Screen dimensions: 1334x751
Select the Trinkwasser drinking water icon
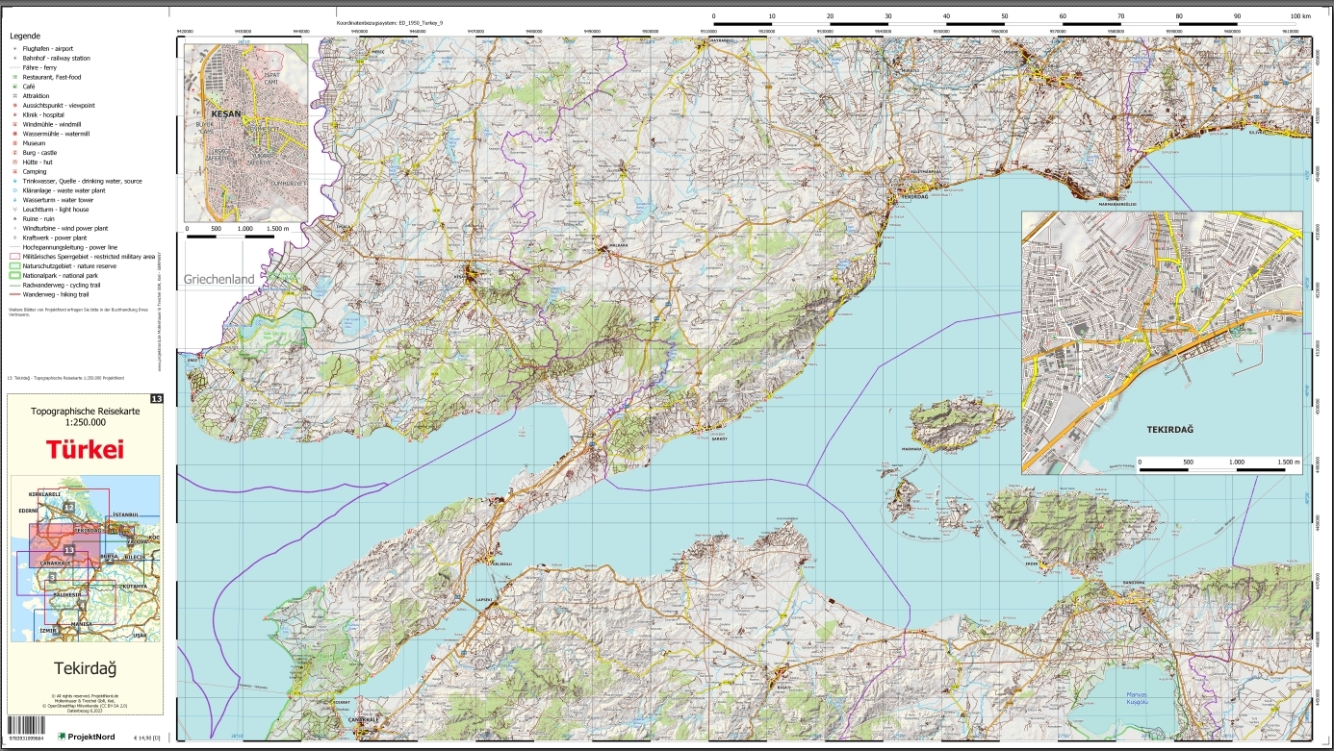(14, 181)
